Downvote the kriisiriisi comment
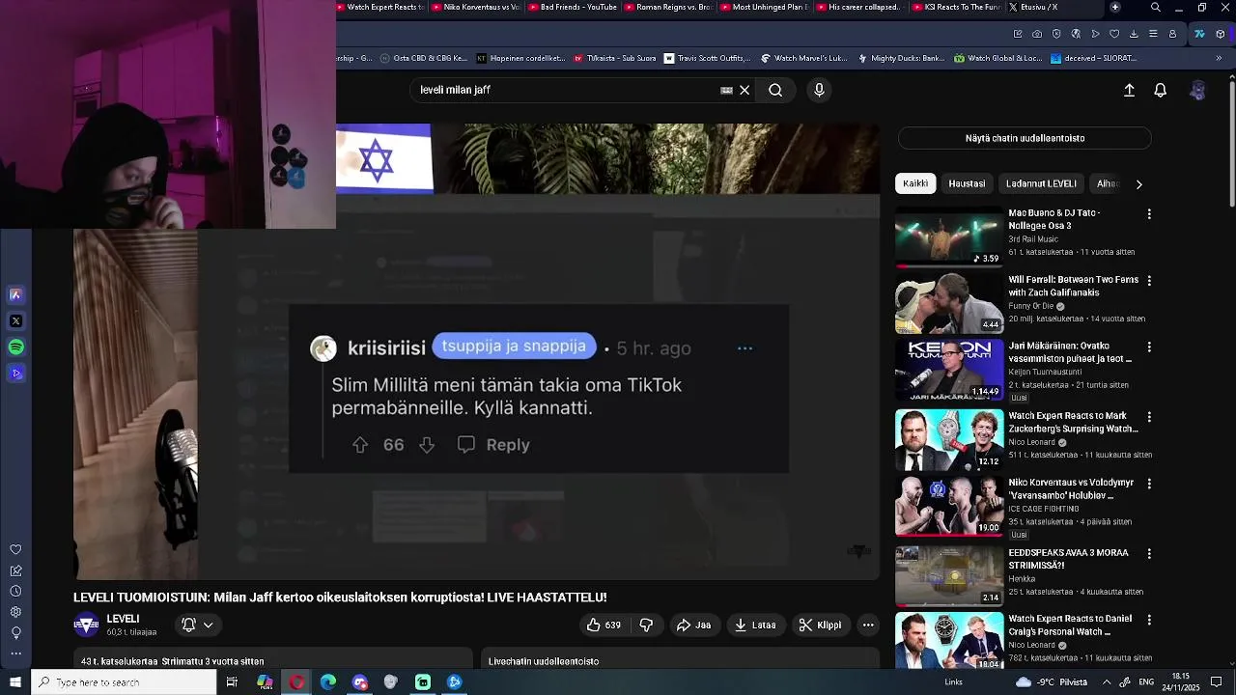Image resolution: width=1236 pixels, height=695 pixels. coord(427,445)
